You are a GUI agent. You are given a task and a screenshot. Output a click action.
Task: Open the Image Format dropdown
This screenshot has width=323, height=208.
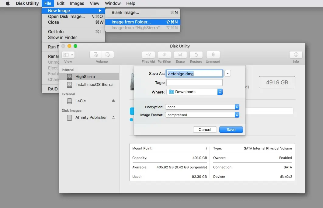pos(202,115)
